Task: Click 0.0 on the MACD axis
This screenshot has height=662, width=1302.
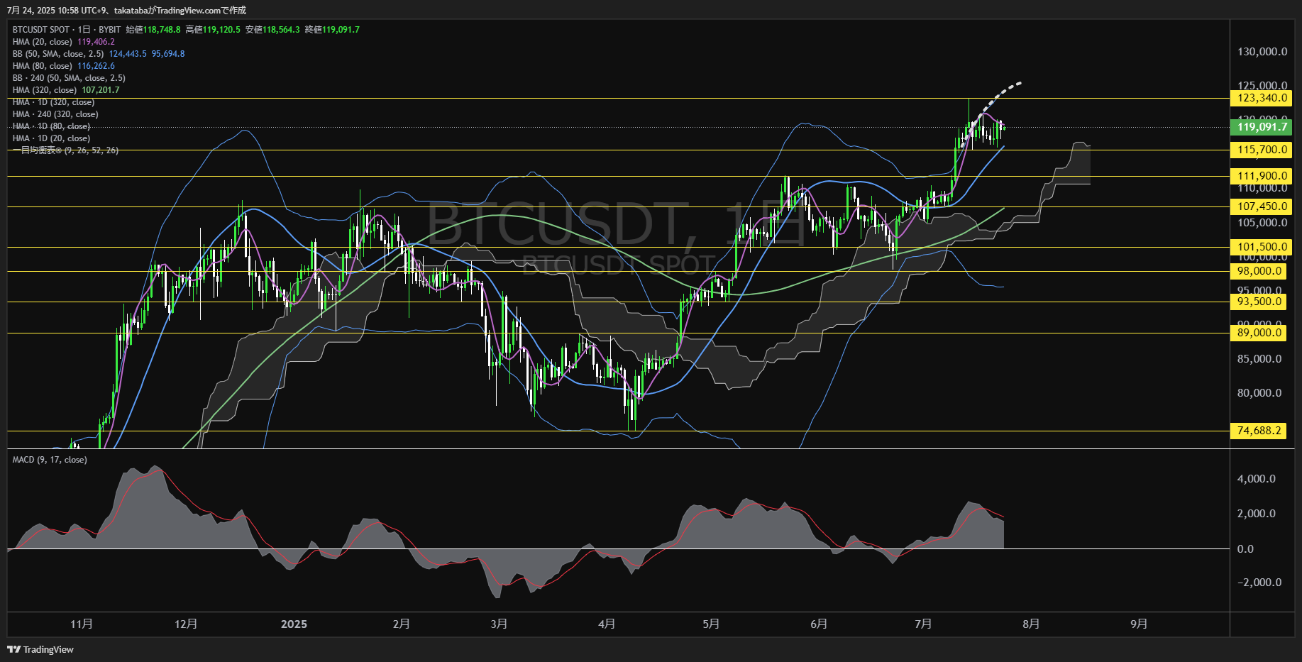Action: click(x=1245, y=549)
